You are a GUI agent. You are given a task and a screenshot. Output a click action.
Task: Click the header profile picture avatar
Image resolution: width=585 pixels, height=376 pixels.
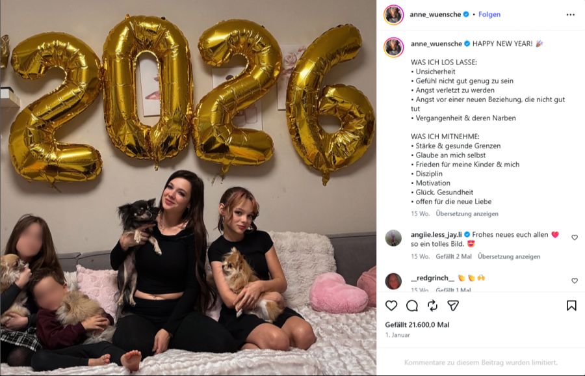tap(394, 15)
